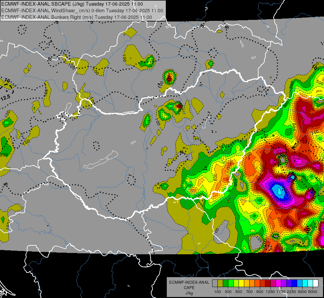Select the white swatch ending the legend

tap(316, 283)
